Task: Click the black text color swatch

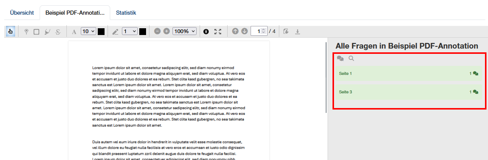Action: coord(101,32)
